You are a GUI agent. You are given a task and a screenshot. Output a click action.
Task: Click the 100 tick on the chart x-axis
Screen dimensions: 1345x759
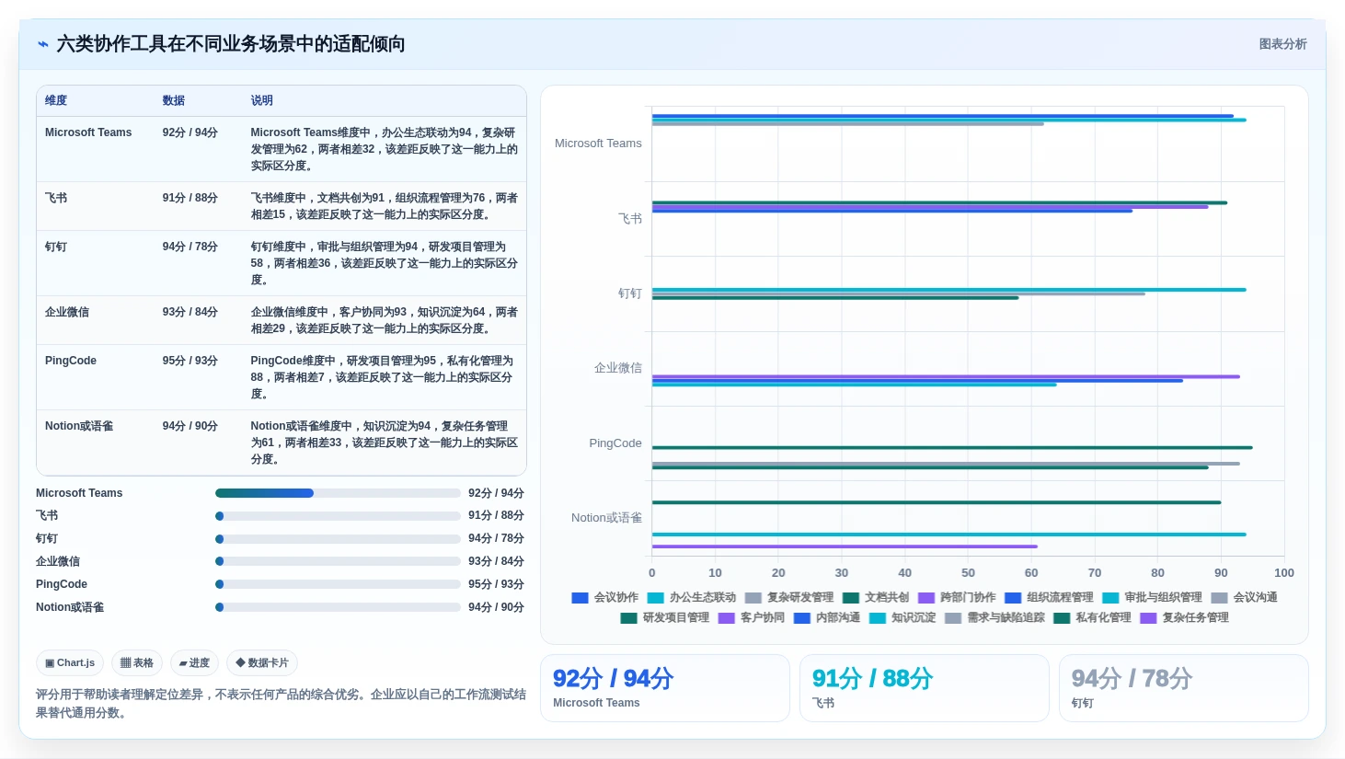[x=1284, y=572]
